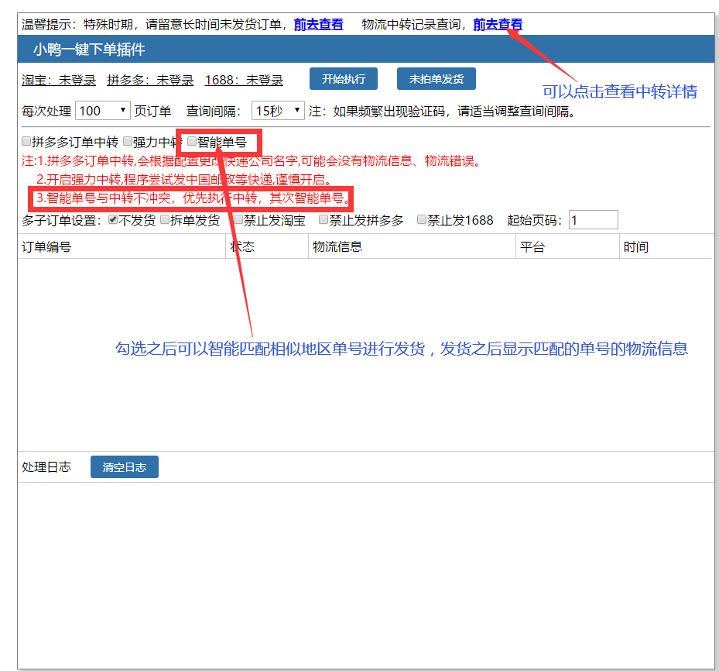Enable the 禁止发淘宝 checkbox
The width and height of the screenshot is (719, 671).
pyautogui.click(x=238, y=219)
